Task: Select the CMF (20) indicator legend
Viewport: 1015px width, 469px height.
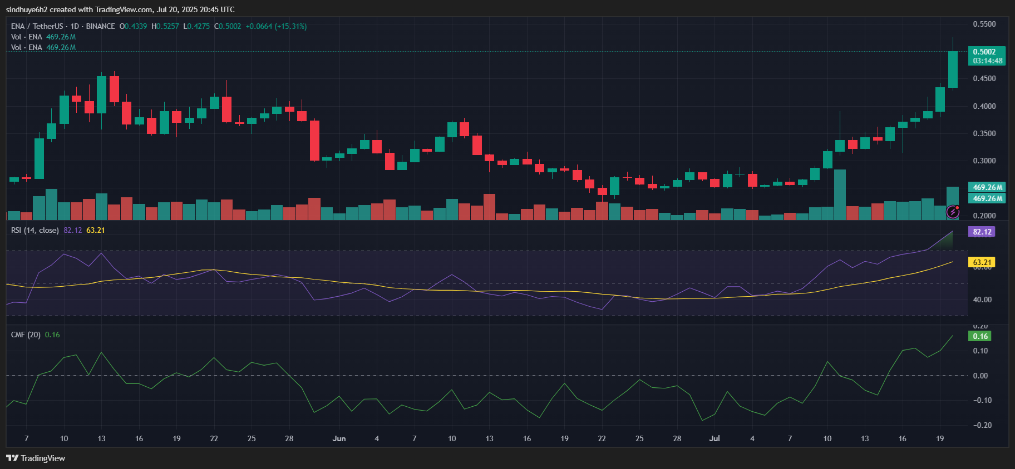Action: (26, 335)
